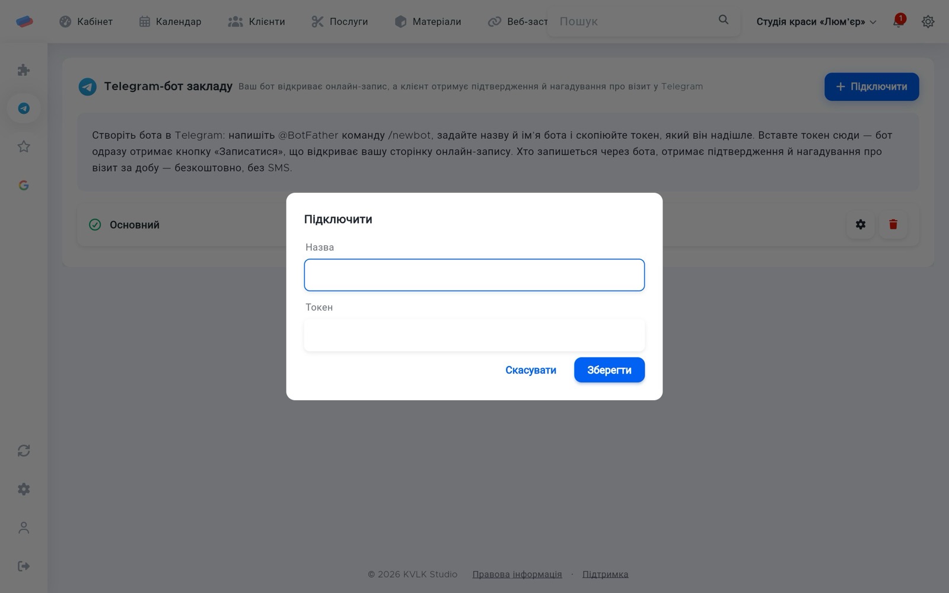
Task: Open the top-right settings gear
Action: pyautogui.click(x=928, y=21)
